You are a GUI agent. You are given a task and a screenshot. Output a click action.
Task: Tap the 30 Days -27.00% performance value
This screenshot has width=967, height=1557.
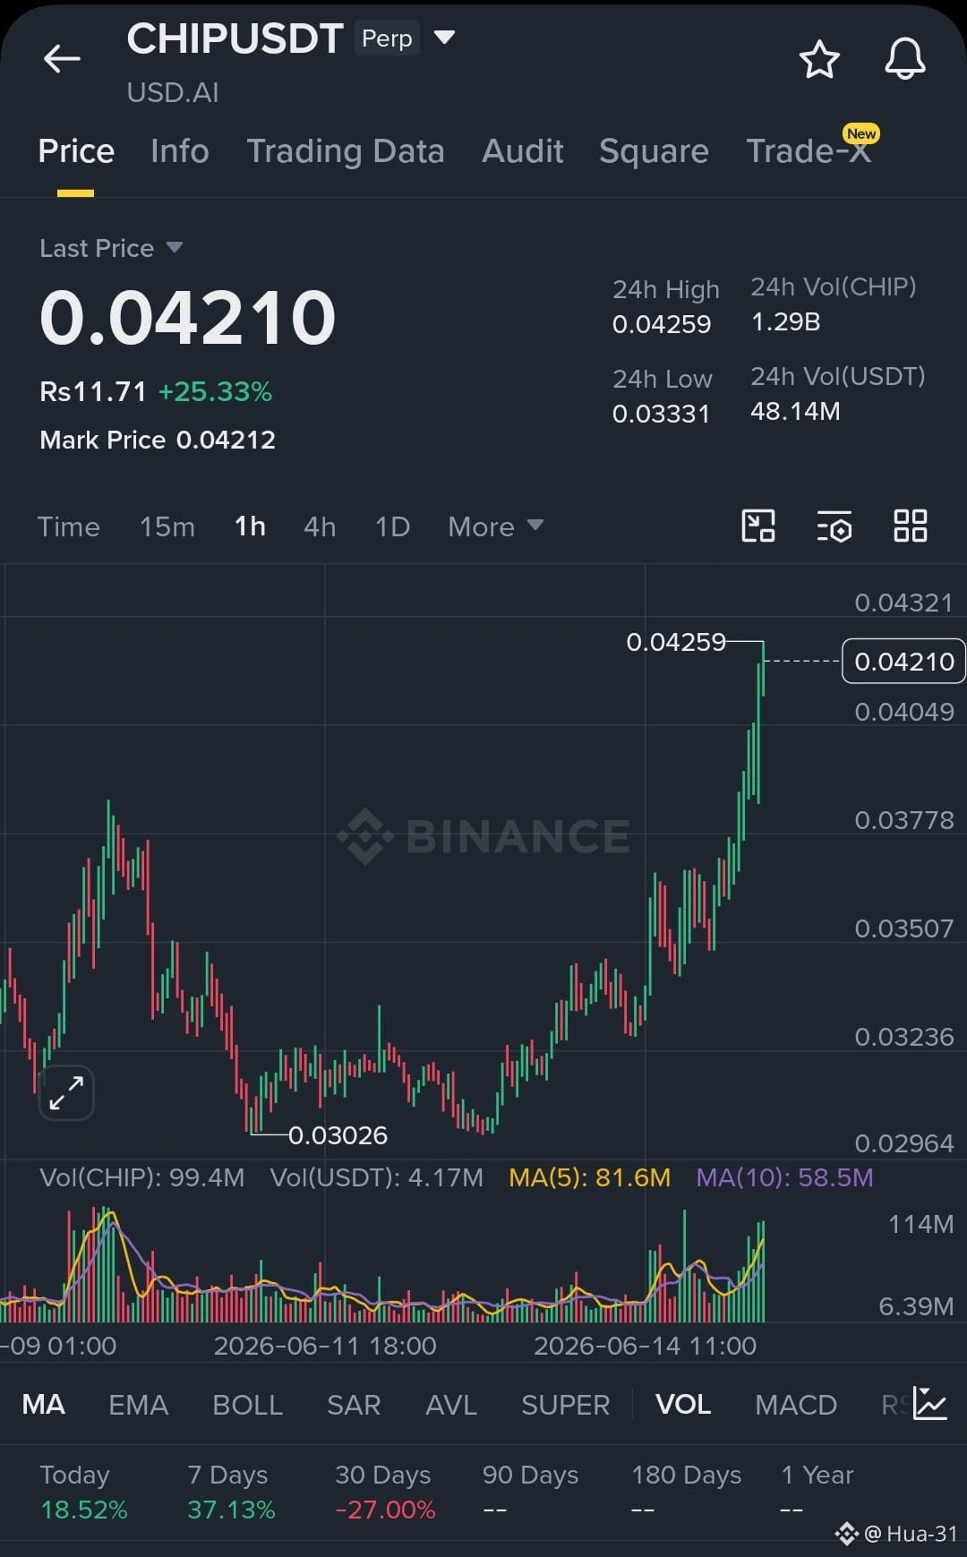pyautogui.click(x=385, y=1510)
